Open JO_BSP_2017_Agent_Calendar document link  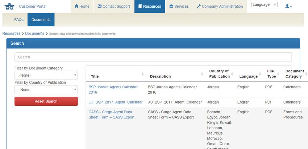[116, 102]
